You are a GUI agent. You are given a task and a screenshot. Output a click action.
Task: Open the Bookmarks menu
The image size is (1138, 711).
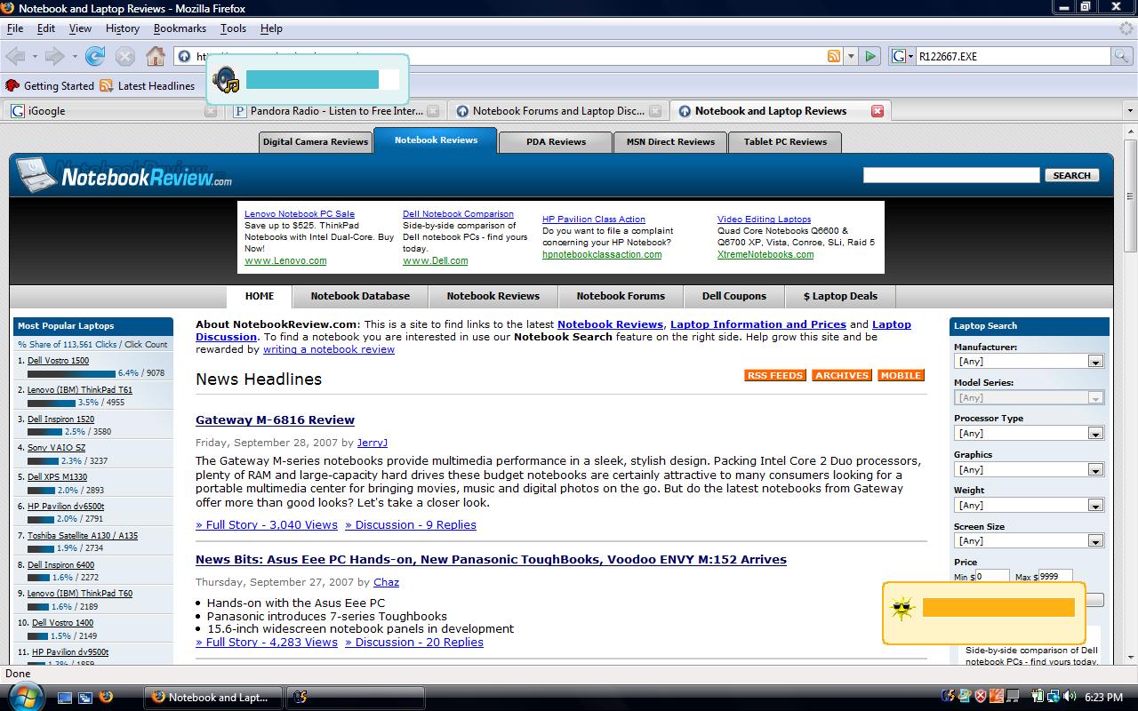coord(180,28)
